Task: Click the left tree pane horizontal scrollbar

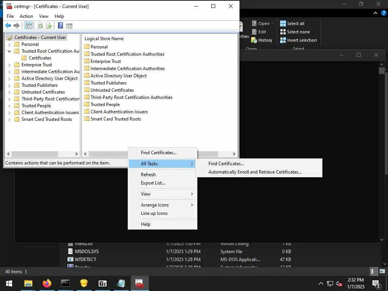Action: 34,154
